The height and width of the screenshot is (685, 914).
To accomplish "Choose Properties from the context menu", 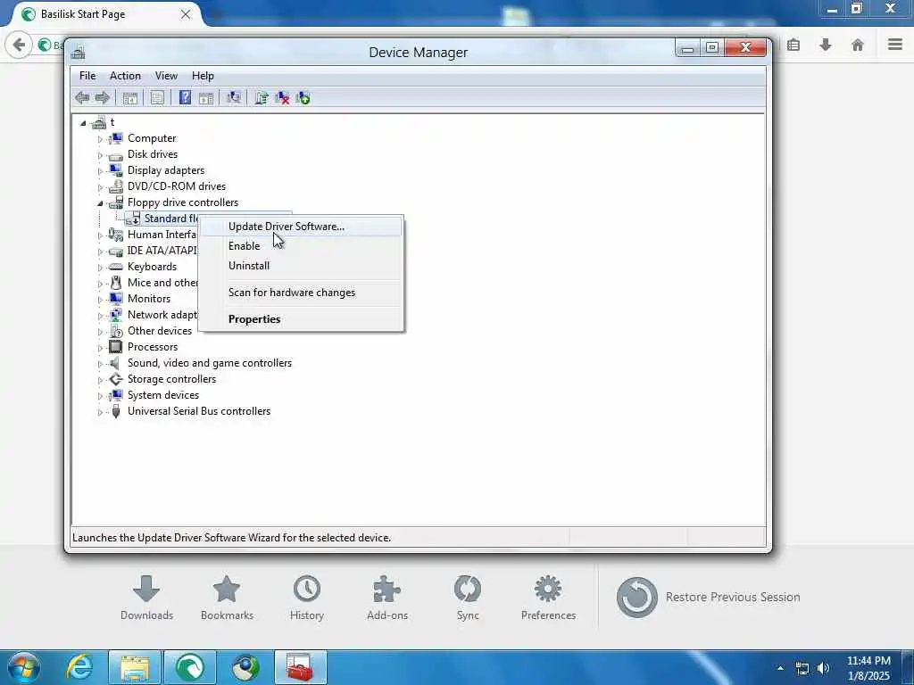I will [302, 319].
